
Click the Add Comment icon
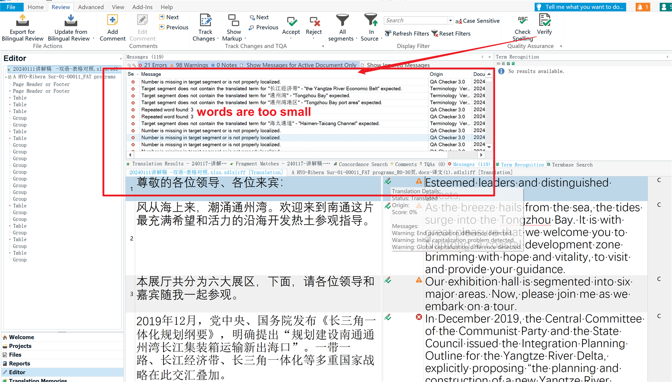click(112, 20)
